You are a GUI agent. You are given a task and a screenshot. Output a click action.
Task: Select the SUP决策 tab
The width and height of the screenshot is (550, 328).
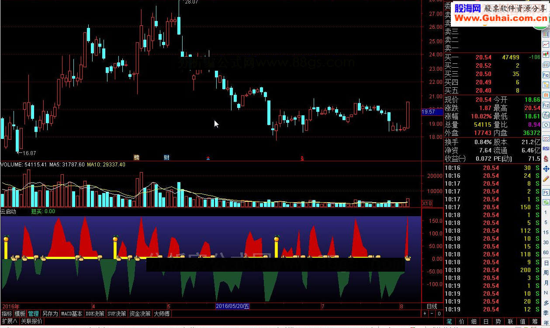tap(117, 314)
